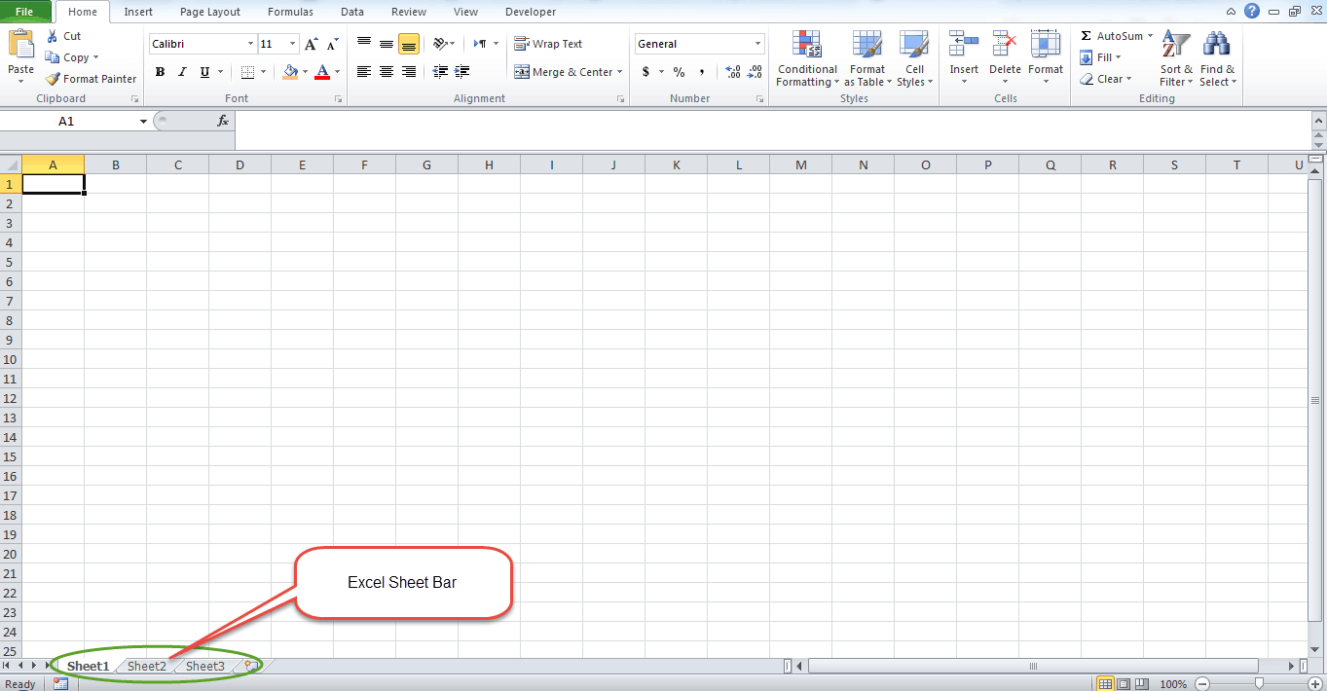This screenshot has height=691, width=1327.
Task: Open the font size 11 dropdown
Action: click(293, 44)
